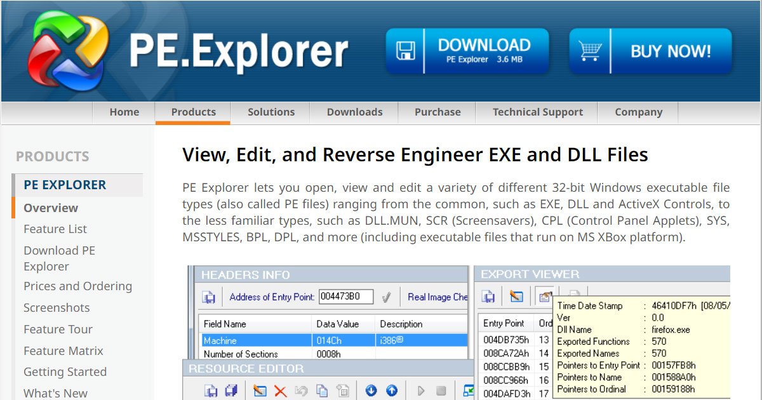Click the red X delete icon
The height and width of the screenshot is (400, 762).
pyautogui.click(x=280, y=390)
